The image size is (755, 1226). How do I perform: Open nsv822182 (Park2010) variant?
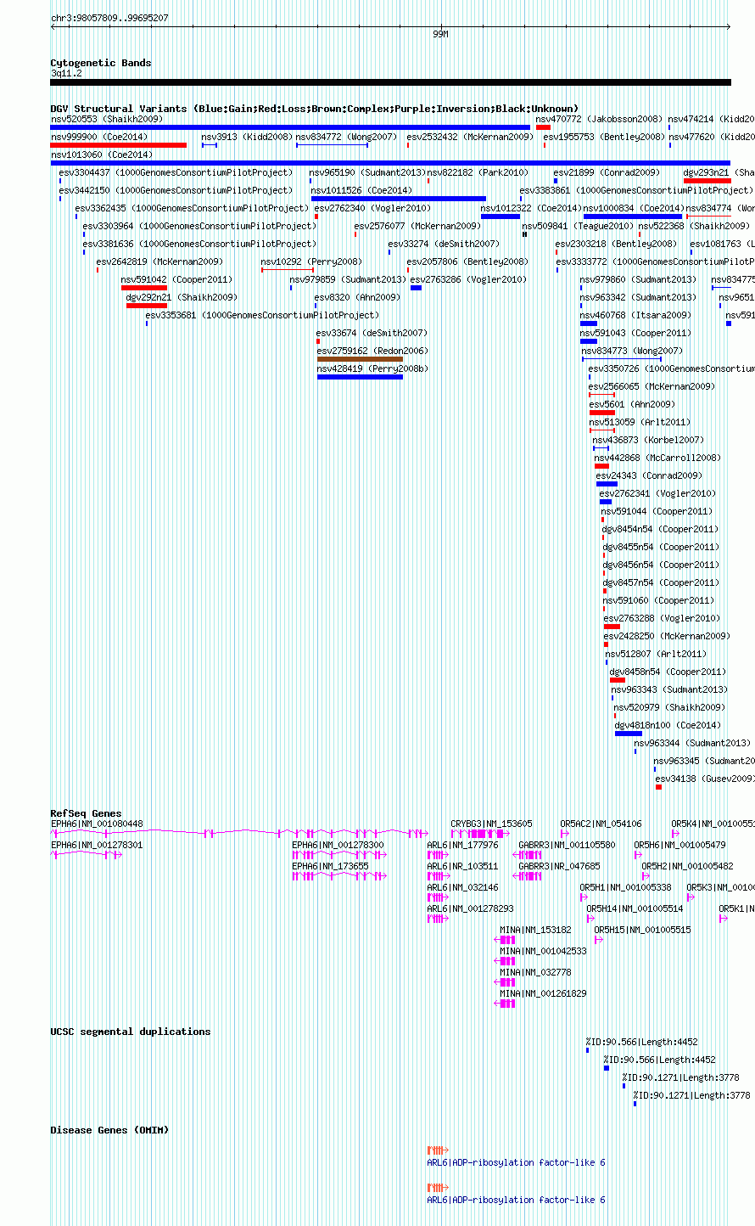478,172
